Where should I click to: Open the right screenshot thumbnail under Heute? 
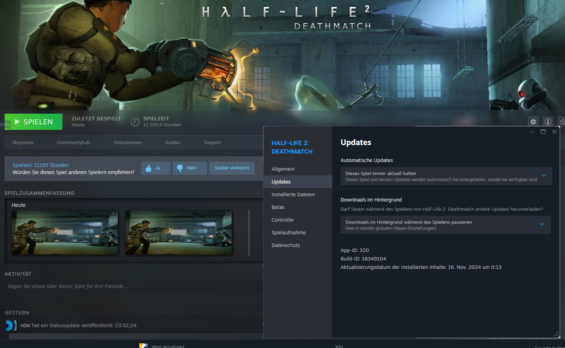tap(179, 232)
